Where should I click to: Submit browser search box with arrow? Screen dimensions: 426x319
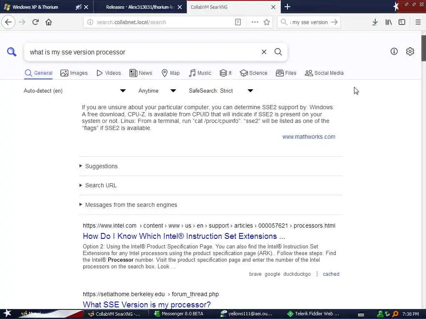334,22
